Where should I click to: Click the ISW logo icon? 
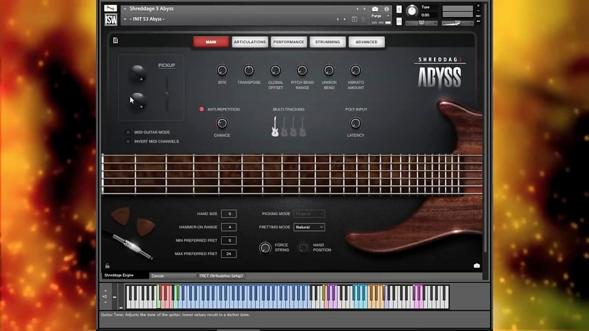[111, 20]
